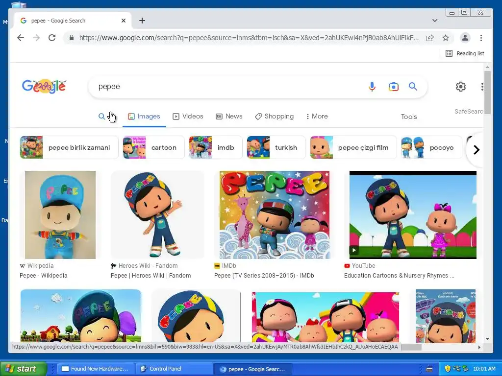Open second-row image of singing girls
The width and height of the screenshot is (502, 376).
point(326,317)
